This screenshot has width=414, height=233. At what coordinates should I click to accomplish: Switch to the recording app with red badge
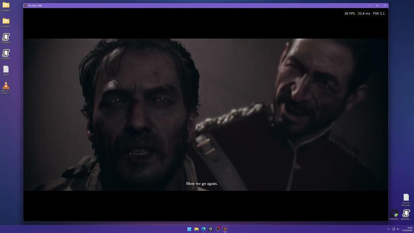coord(218,229)
